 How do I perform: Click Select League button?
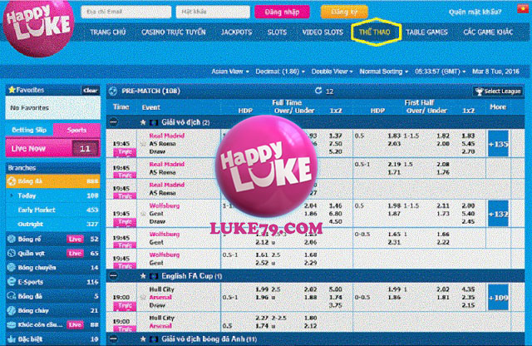[498, 91]
